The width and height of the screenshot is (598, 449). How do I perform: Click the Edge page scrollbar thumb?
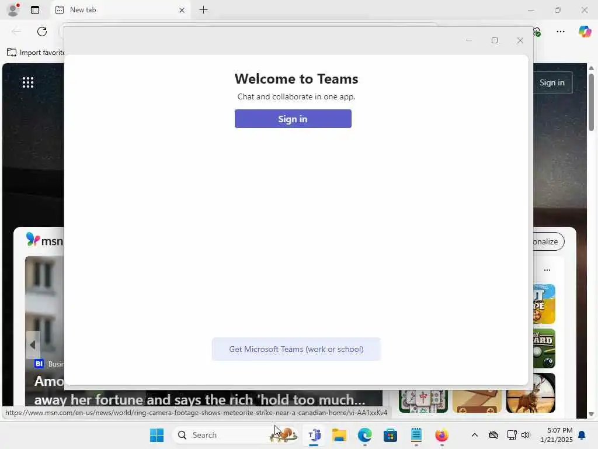pos(591,102)
